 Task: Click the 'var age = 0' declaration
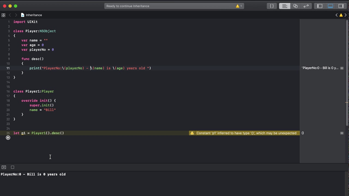(32, 45)
